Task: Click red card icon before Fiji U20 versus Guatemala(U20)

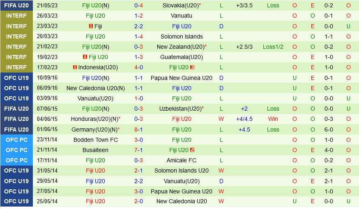Action: click(85, 57)
